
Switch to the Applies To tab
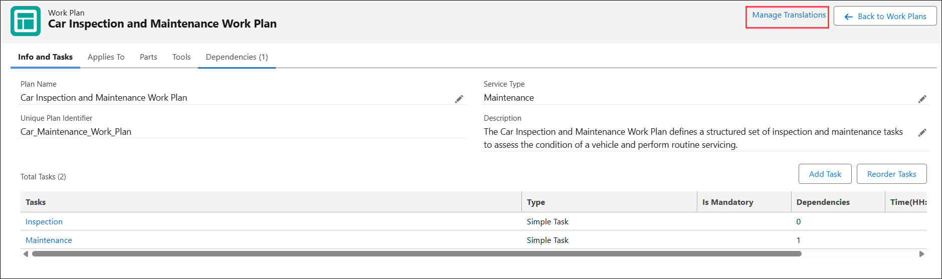[106, 57]
